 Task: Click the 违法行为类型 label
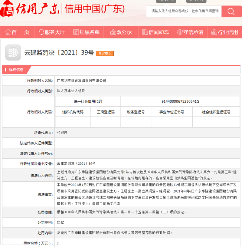pos(41,175)
